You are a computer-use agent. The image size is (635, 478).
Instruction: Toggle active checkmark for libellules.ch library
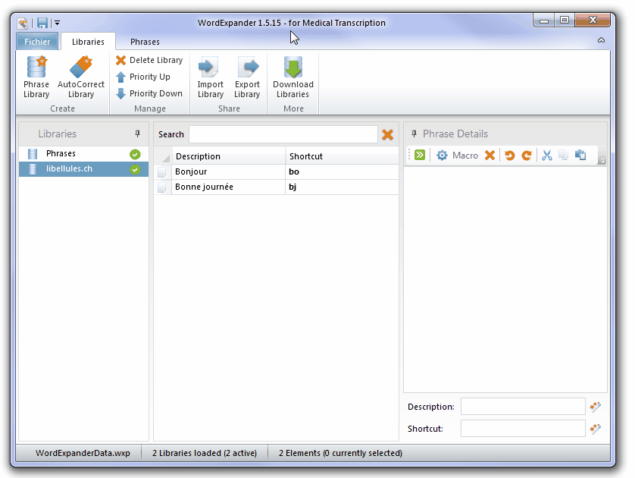click(x=135, y=169)
